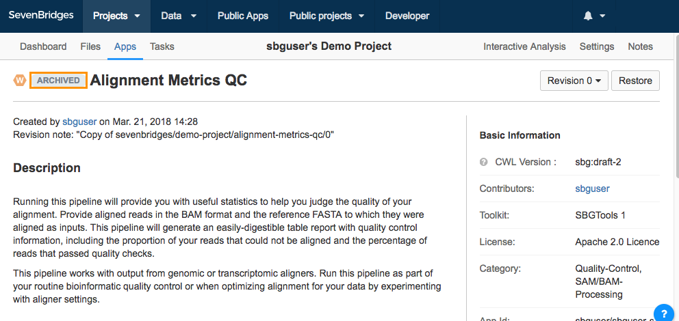Click the 'Basic Information' heading

point(520,135)
